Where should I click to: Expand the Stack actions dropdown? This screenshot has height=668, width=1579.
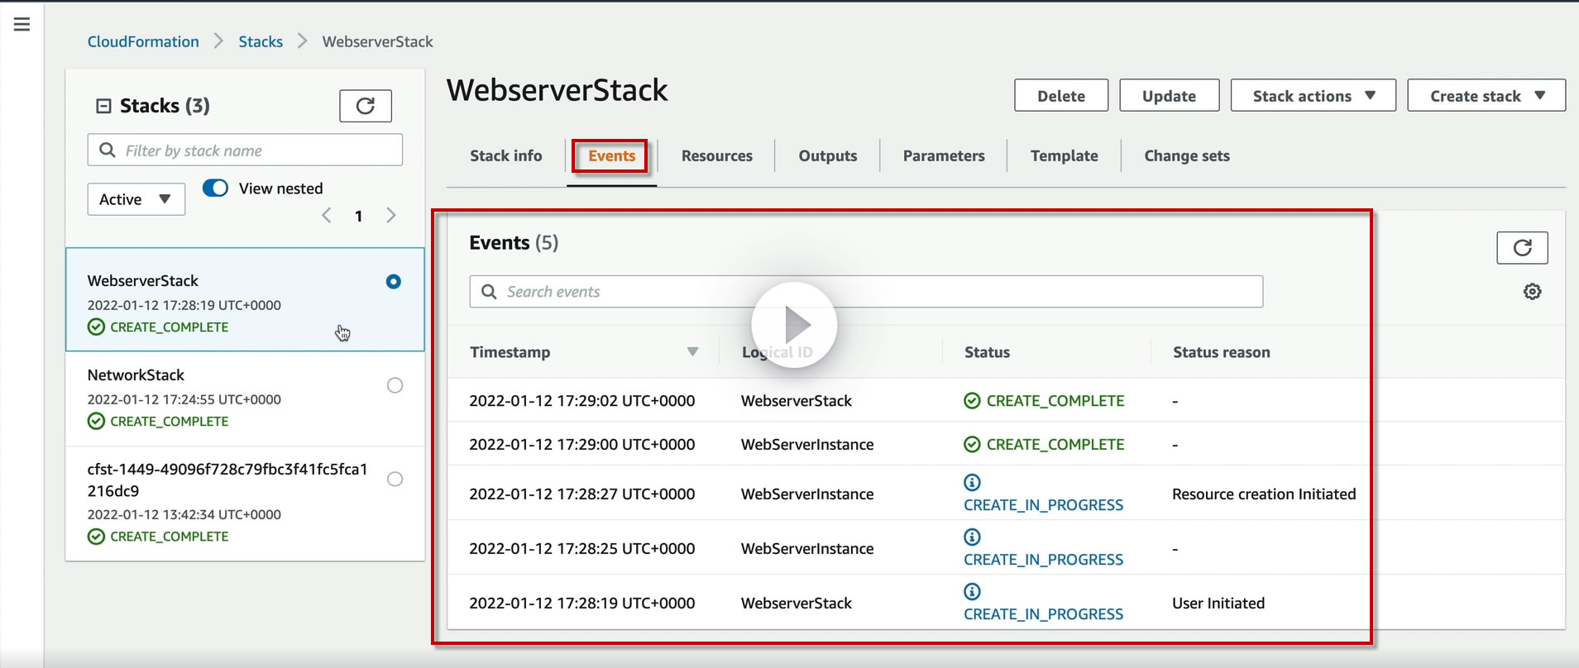1313,96
